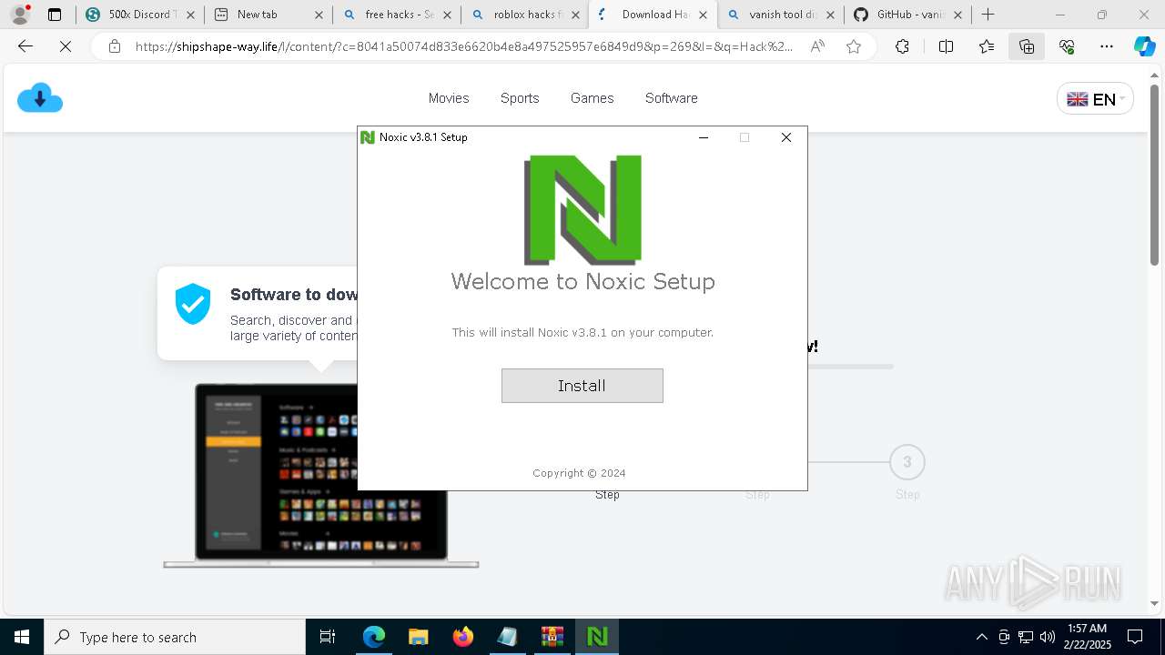The image size is (1165, 655).
Task: Click the blue cloud download logo
Action: point(40,97)
